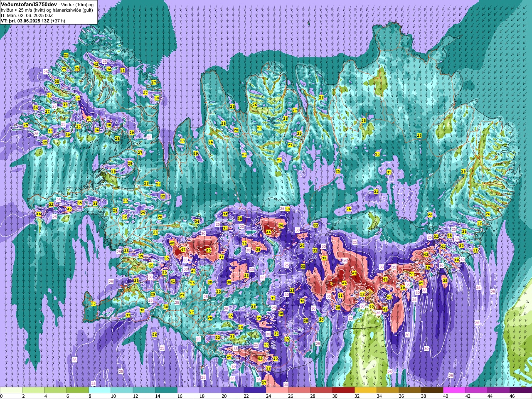532x399 pixels.
Task: Click the 'hviður > 25 m/s' description line
Action: pos(47,10)
